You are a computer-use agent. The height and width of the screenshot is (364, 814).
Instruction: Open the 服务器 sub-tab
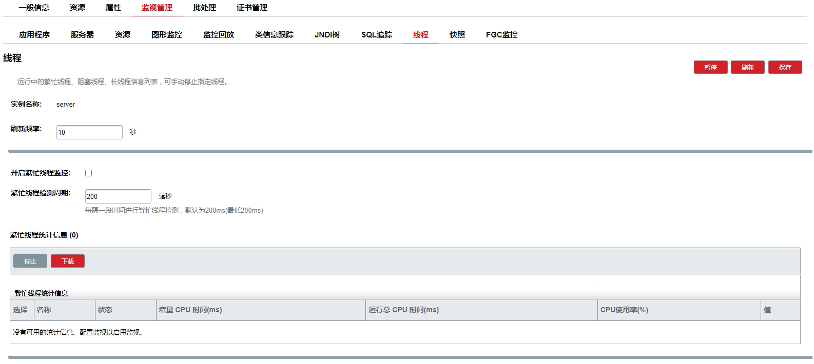click(82, 35)
